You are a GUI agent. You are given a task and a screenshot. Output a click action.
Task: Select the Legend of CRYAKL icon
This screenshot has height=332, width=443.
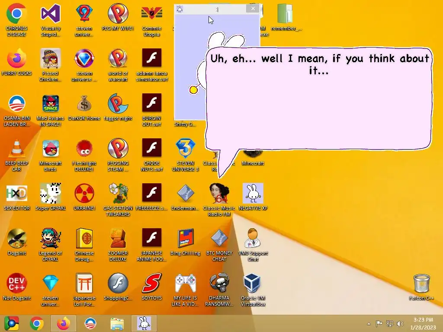(50, 238)
